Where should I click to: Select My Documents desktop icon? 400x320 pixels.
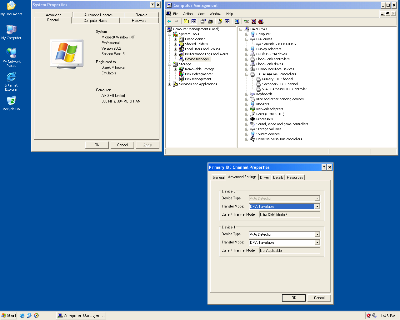(x=11, y=8)
